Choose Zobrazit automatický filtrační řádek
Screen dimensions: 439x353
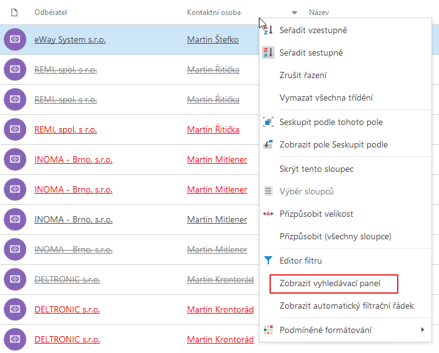346,306
